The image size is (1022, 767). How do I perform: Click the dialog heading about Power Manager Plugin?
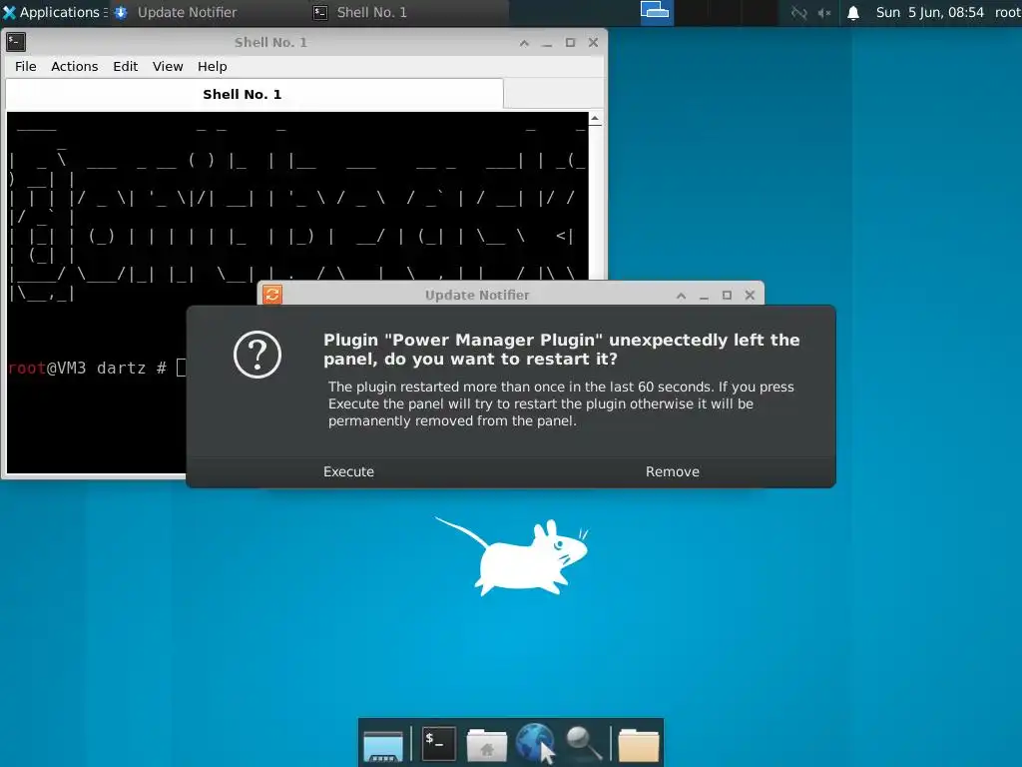point(561,349)
